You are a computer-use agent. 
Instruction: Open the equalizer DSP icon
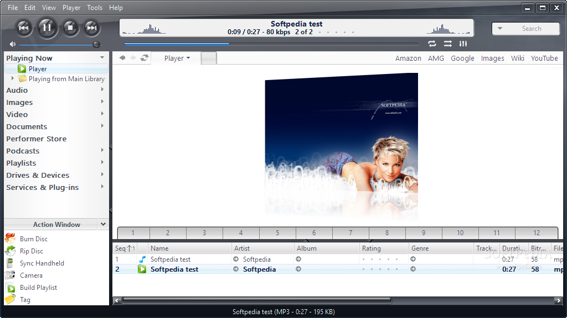463,44
